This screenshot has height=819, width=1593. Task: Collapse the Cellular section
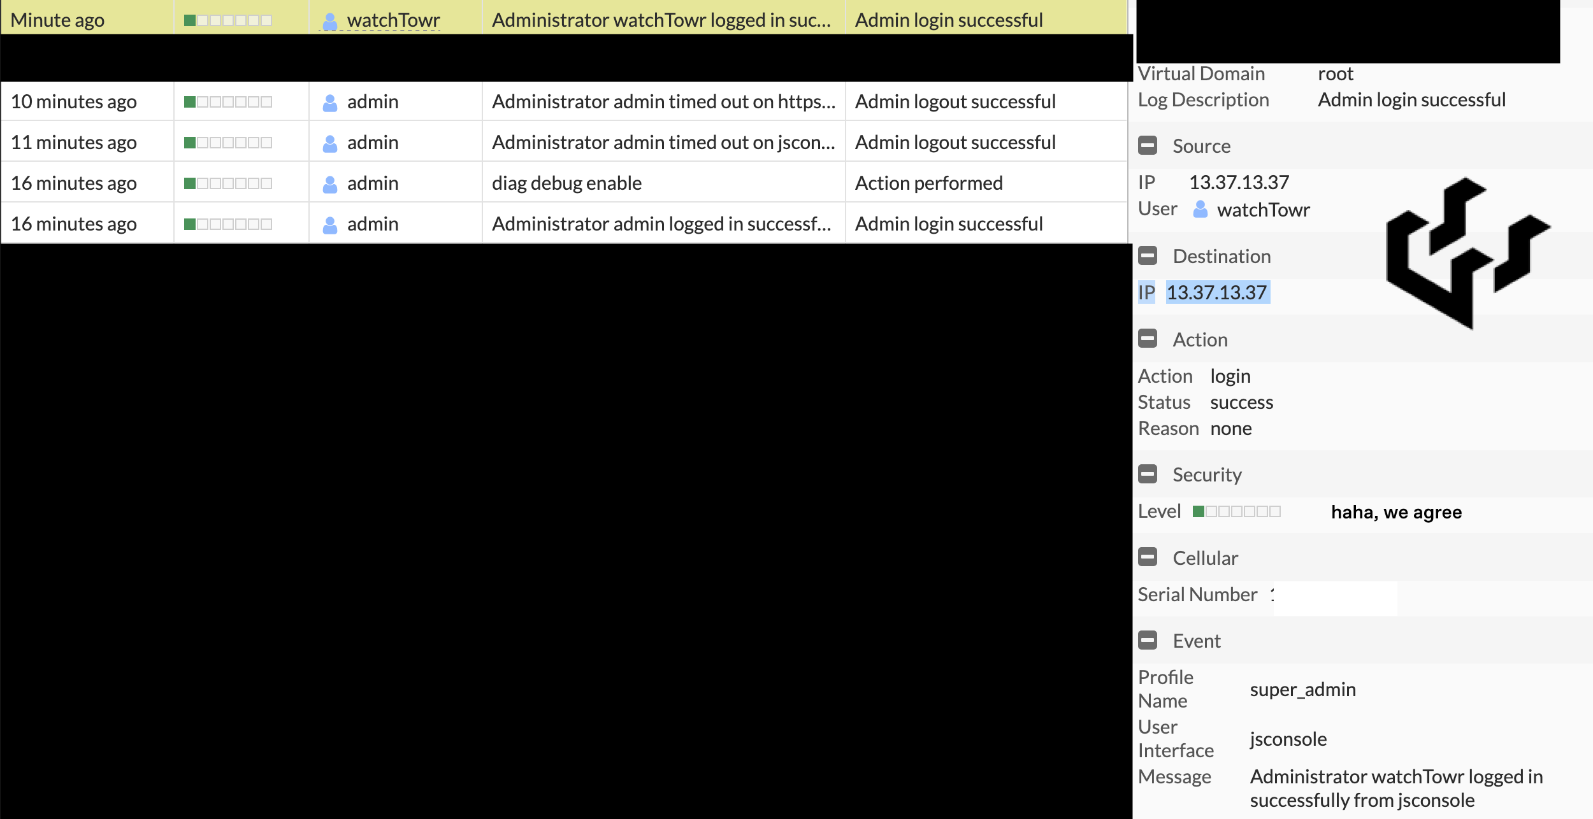click(x=1148, y=557)
